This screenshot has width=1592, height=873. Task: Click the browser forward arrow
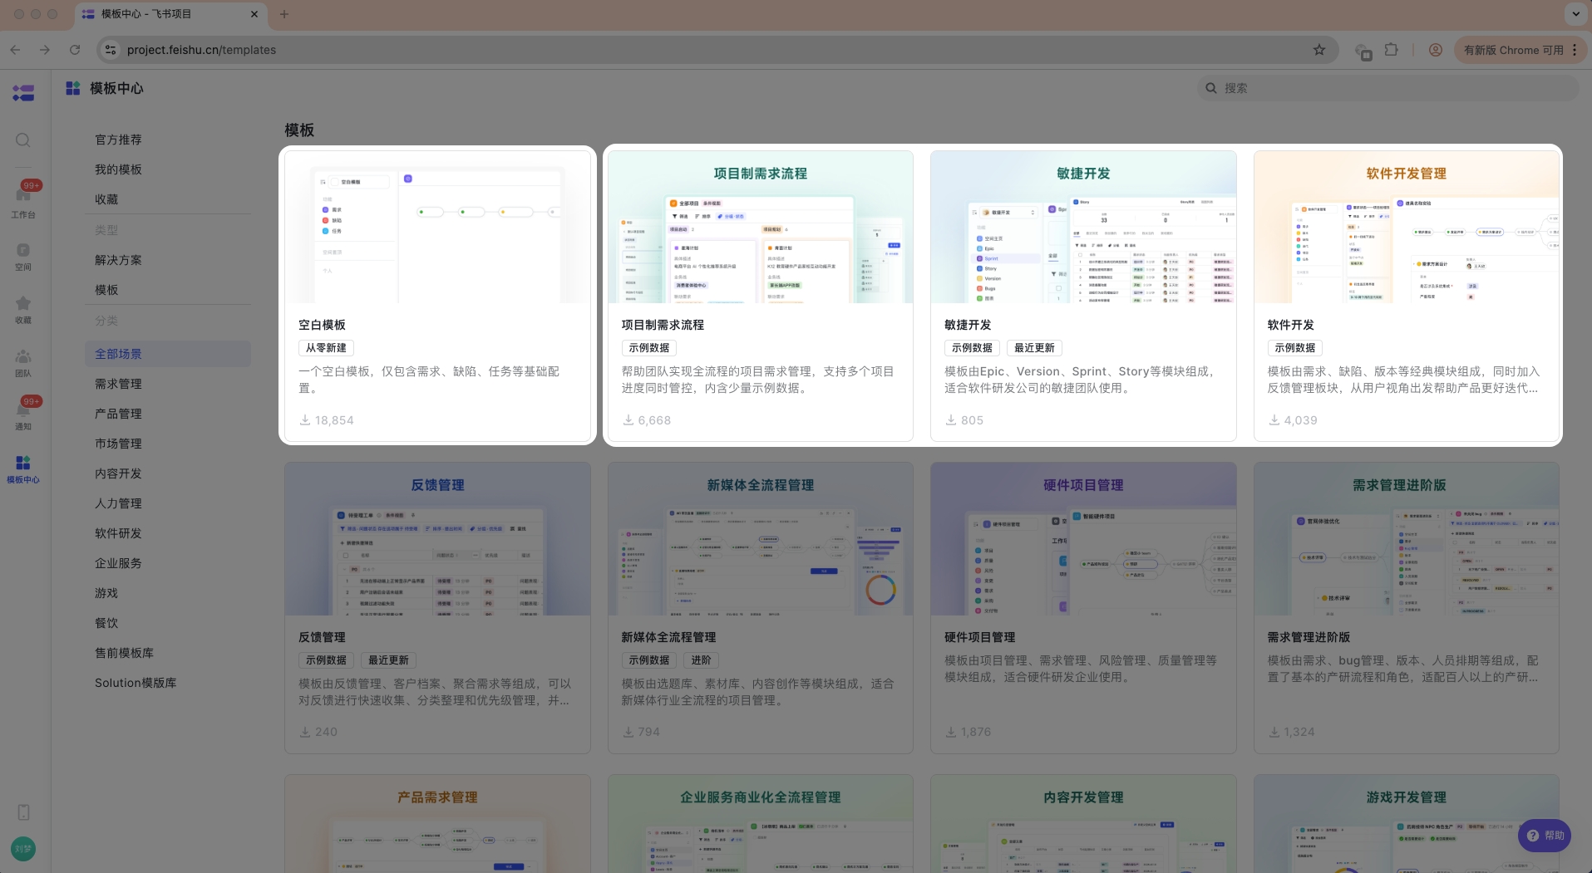[x=45, y=50]
